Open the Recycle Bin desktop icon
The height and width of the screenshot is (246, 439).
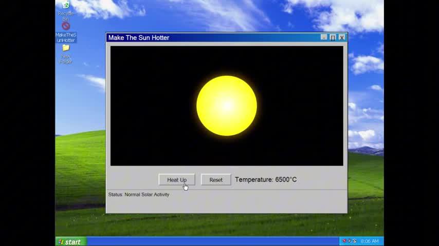click(66, 11)
